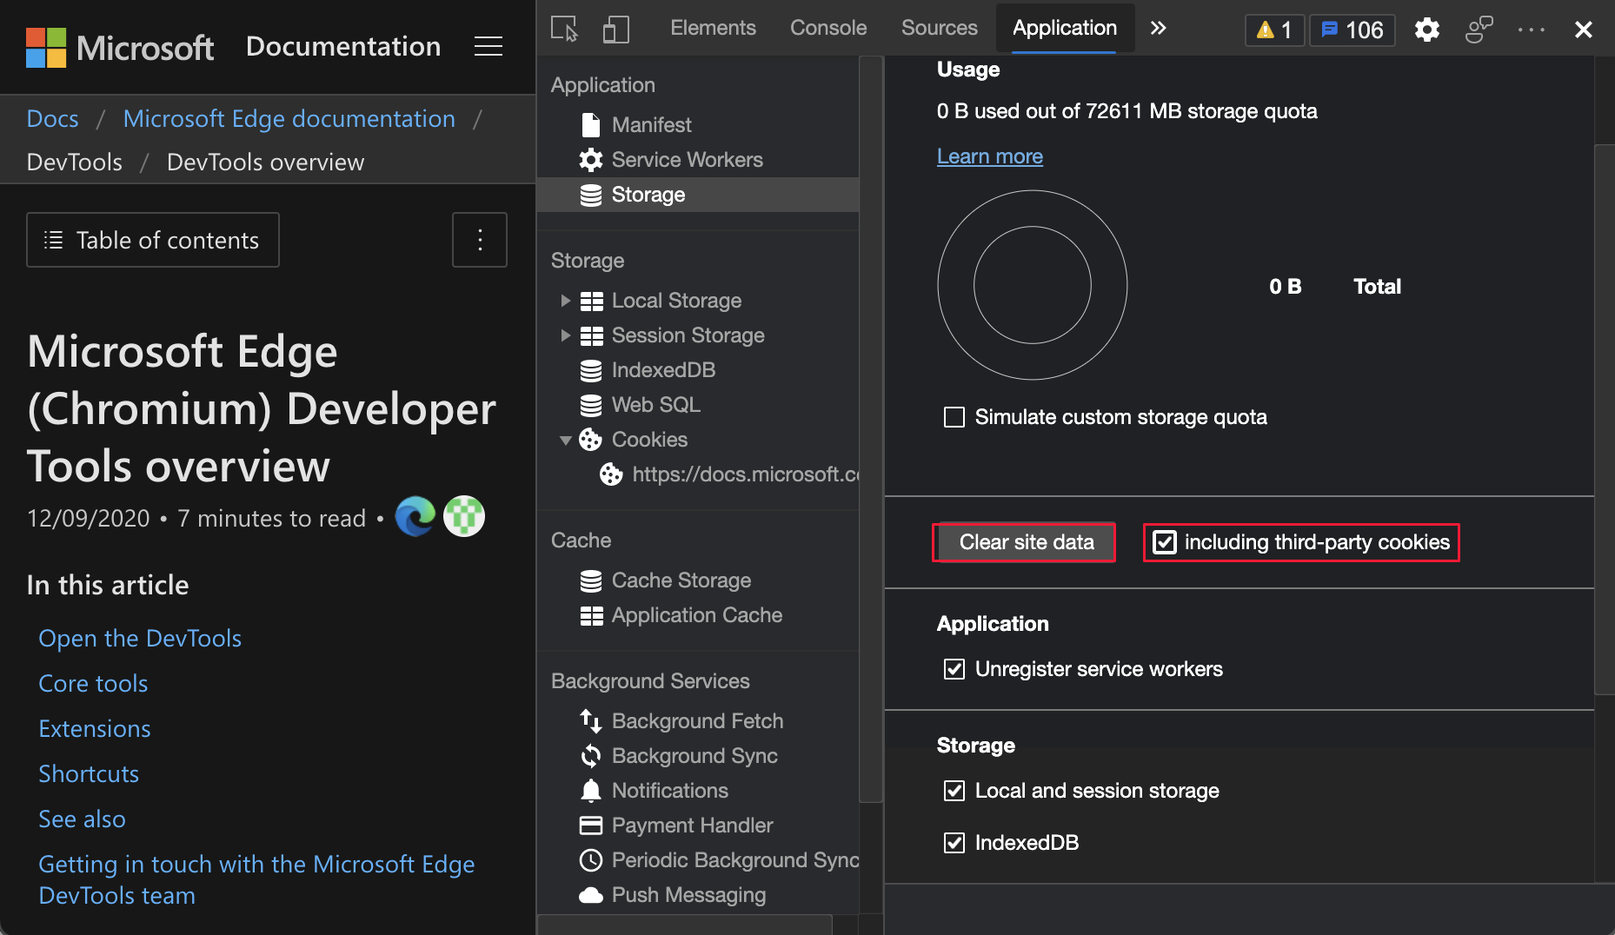
Task: Uncheck including third-party cookies
Action: tap(1164, 542)
